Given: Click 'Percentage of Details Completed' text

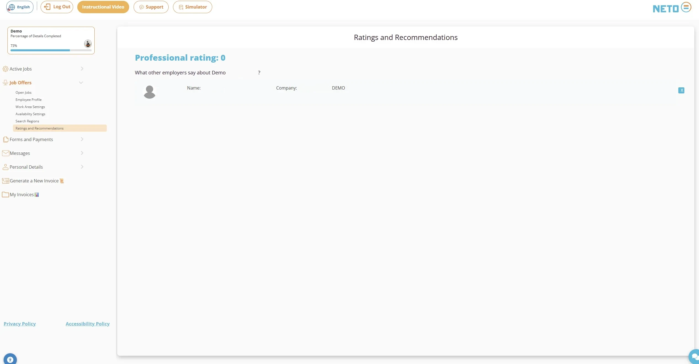Looking at the screenshot, I should (x=36, y=36).
